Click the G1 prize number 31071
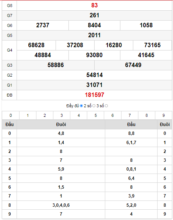This screenshot has height=220, width=173. coord(95,85)
